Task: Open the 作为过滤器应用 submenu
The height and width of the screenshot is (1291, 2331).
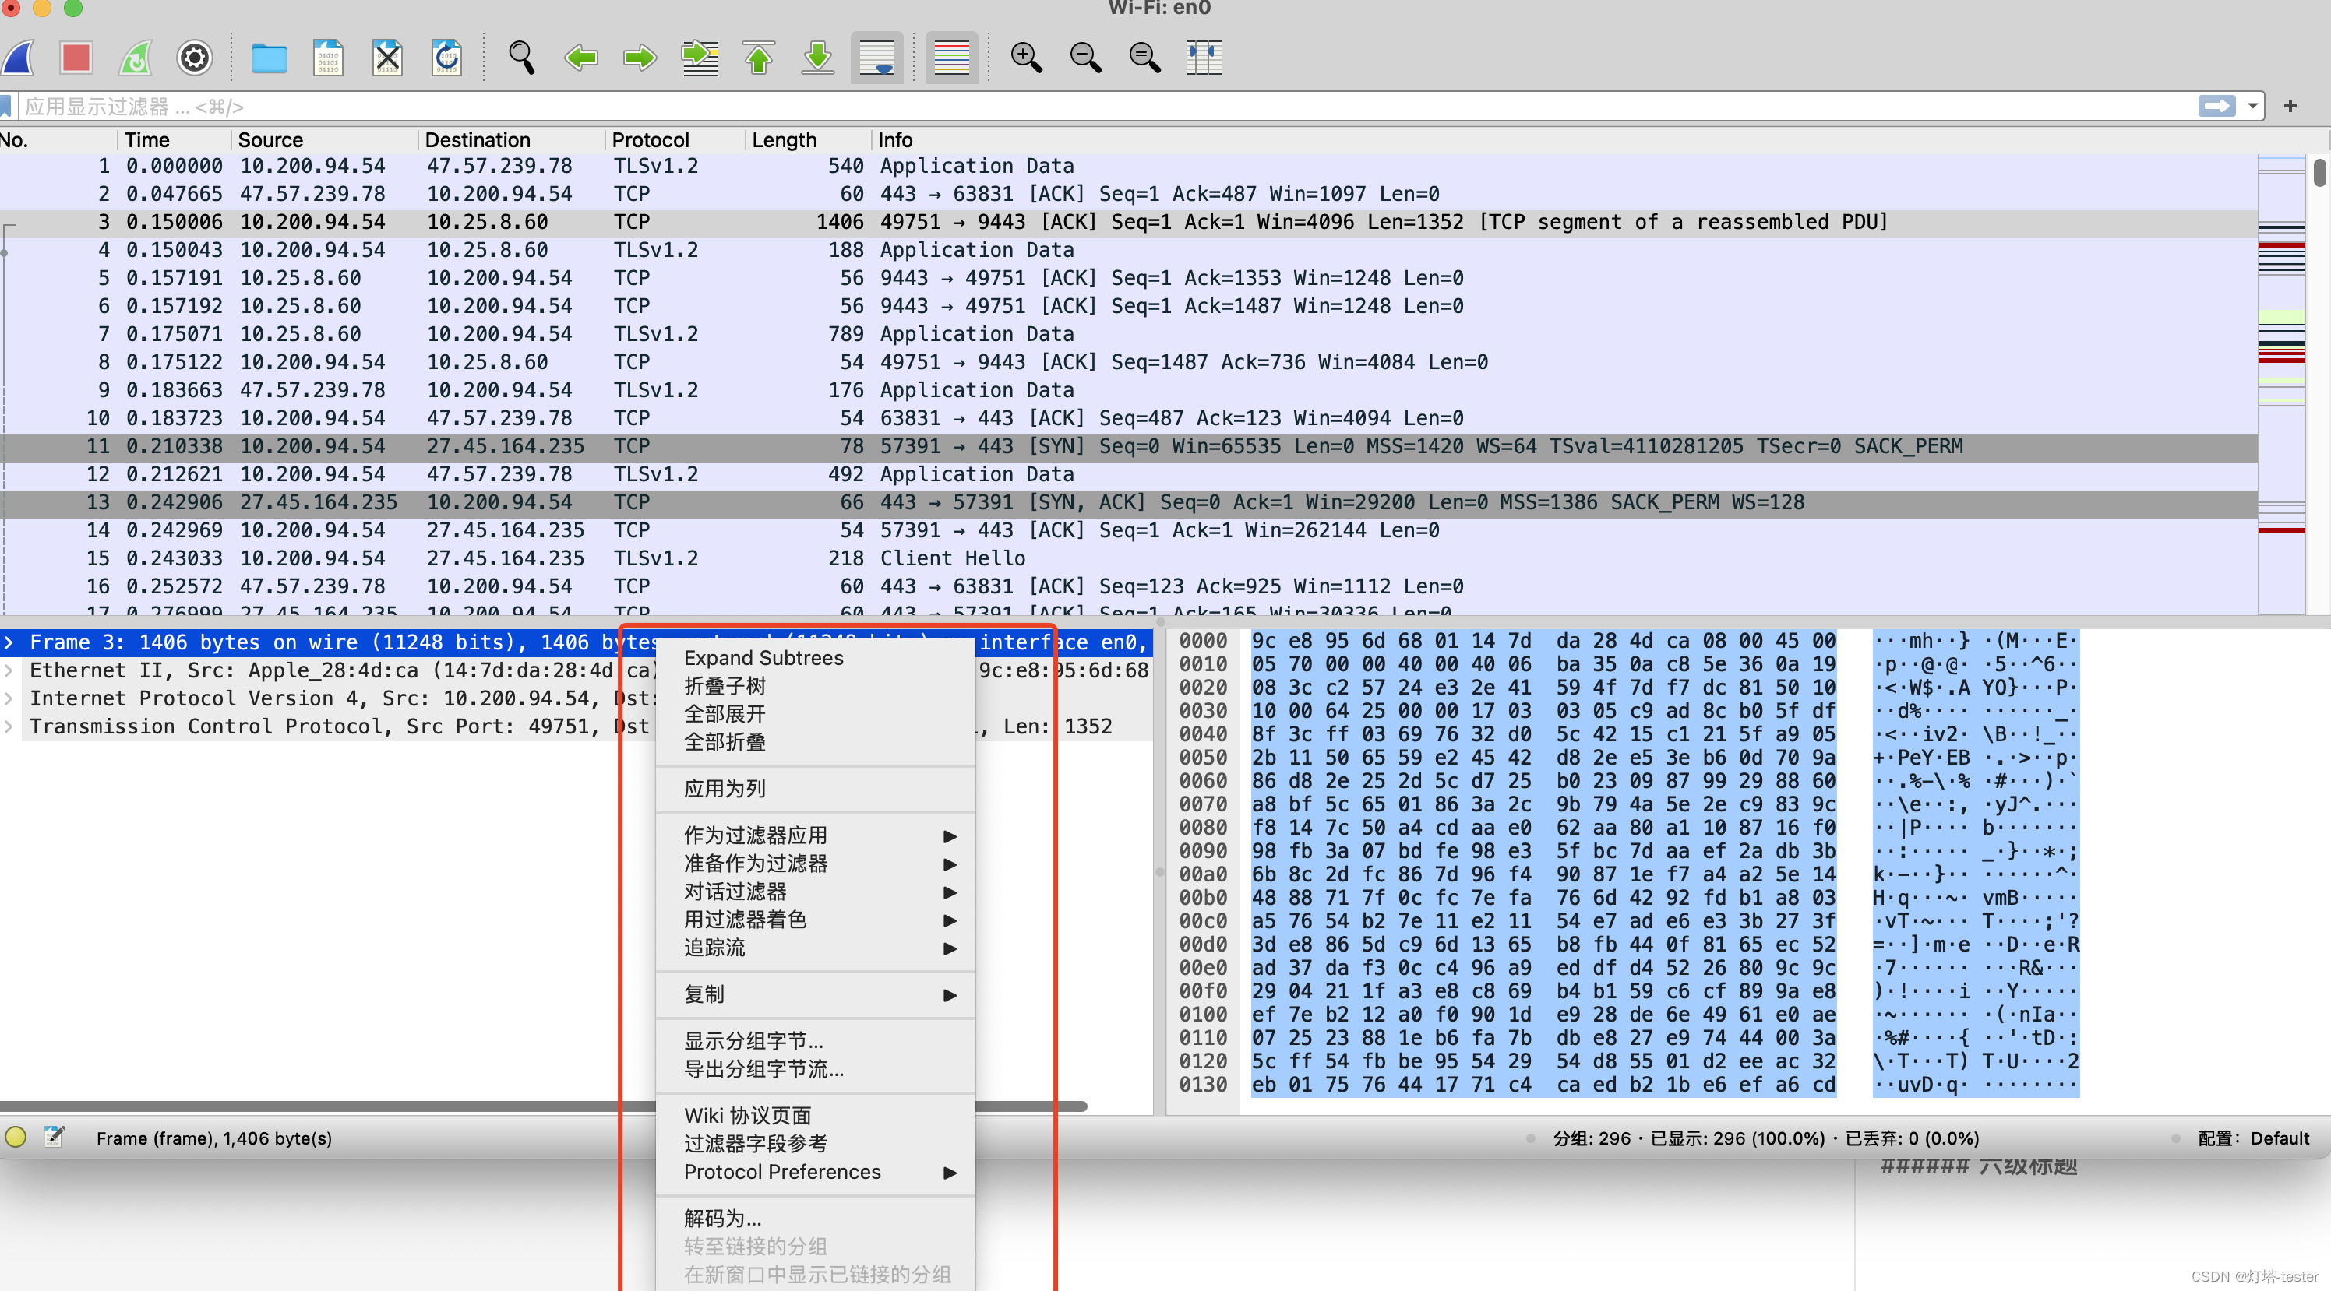Action: (x=816, y=836)
